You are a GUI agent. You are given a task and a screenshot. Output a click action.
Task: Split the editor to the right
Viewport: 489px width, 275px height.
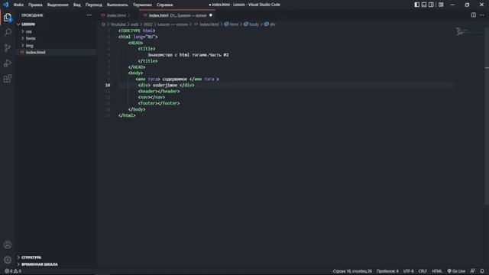474,15
